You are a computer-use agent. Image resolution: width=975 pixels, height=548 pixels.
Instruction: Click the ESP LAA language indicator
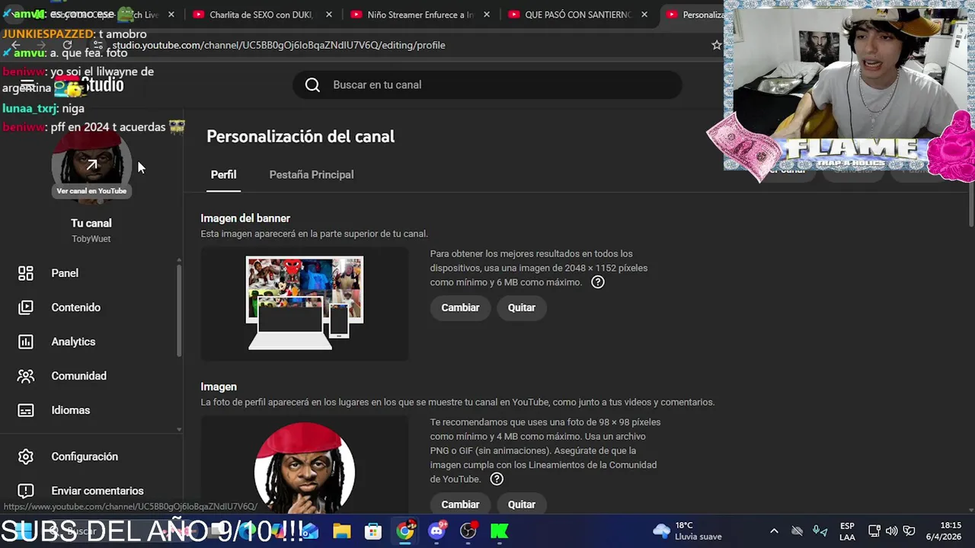click(847, 530)
